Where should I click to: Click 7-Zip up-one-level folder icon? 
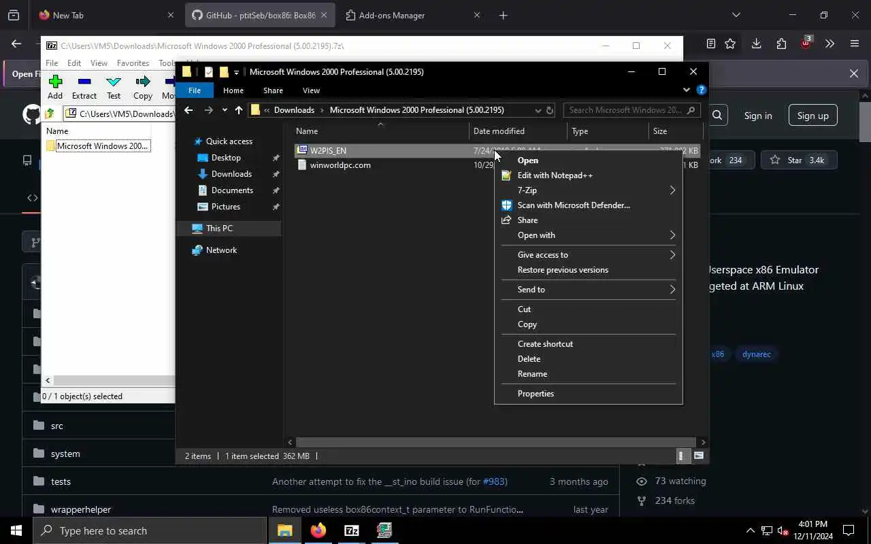tap(50, 114)
